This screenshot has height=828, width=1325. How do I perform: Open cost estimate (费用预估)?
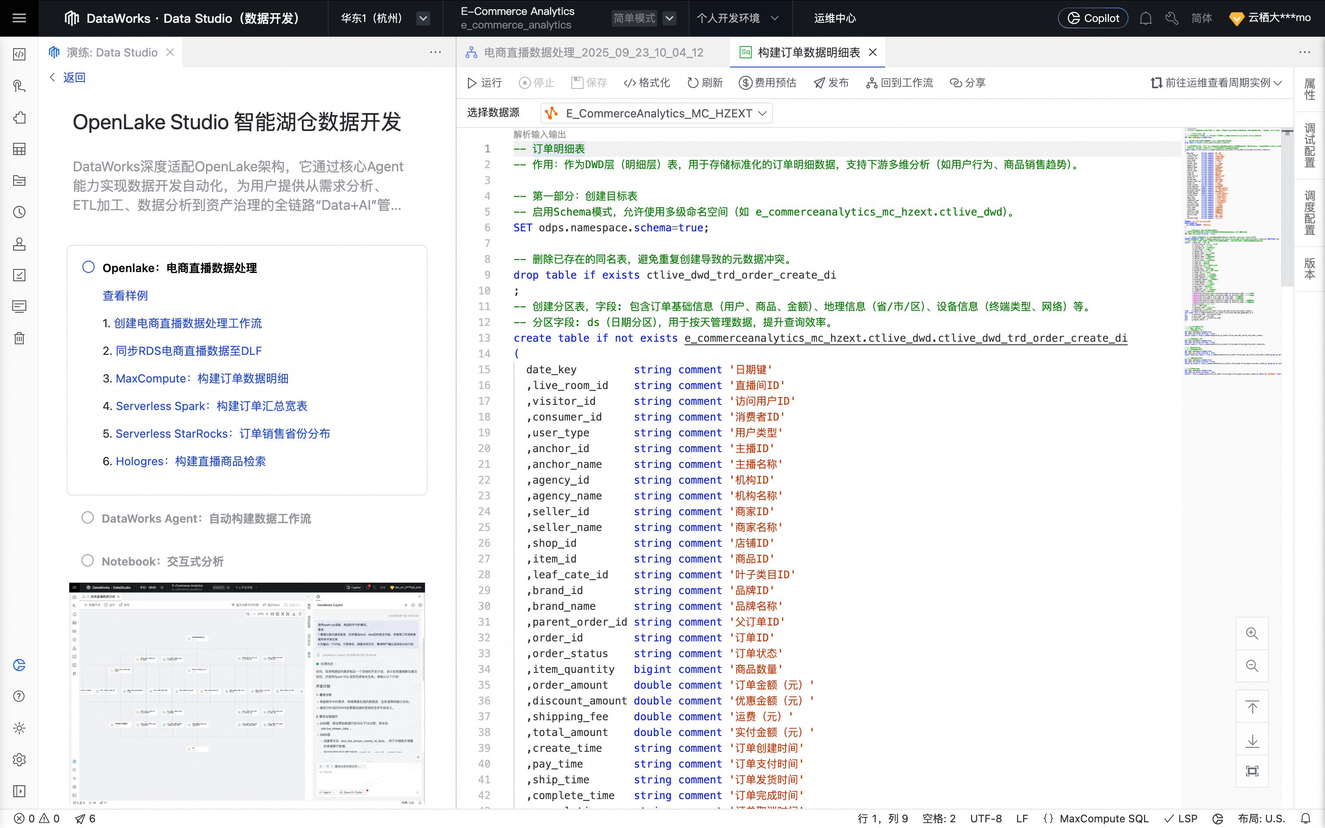point(767,83)
